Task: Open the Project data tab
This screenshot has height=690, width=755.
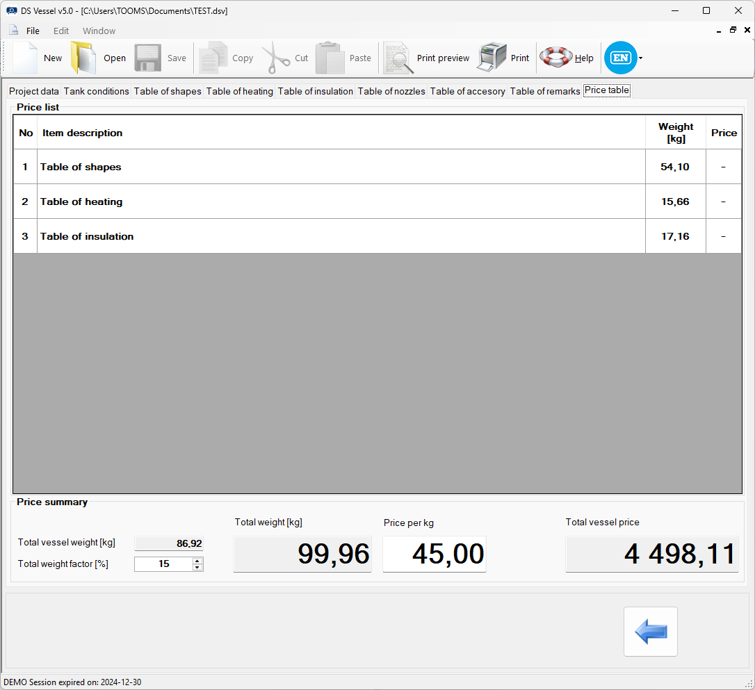Action: tap(34, 91)
